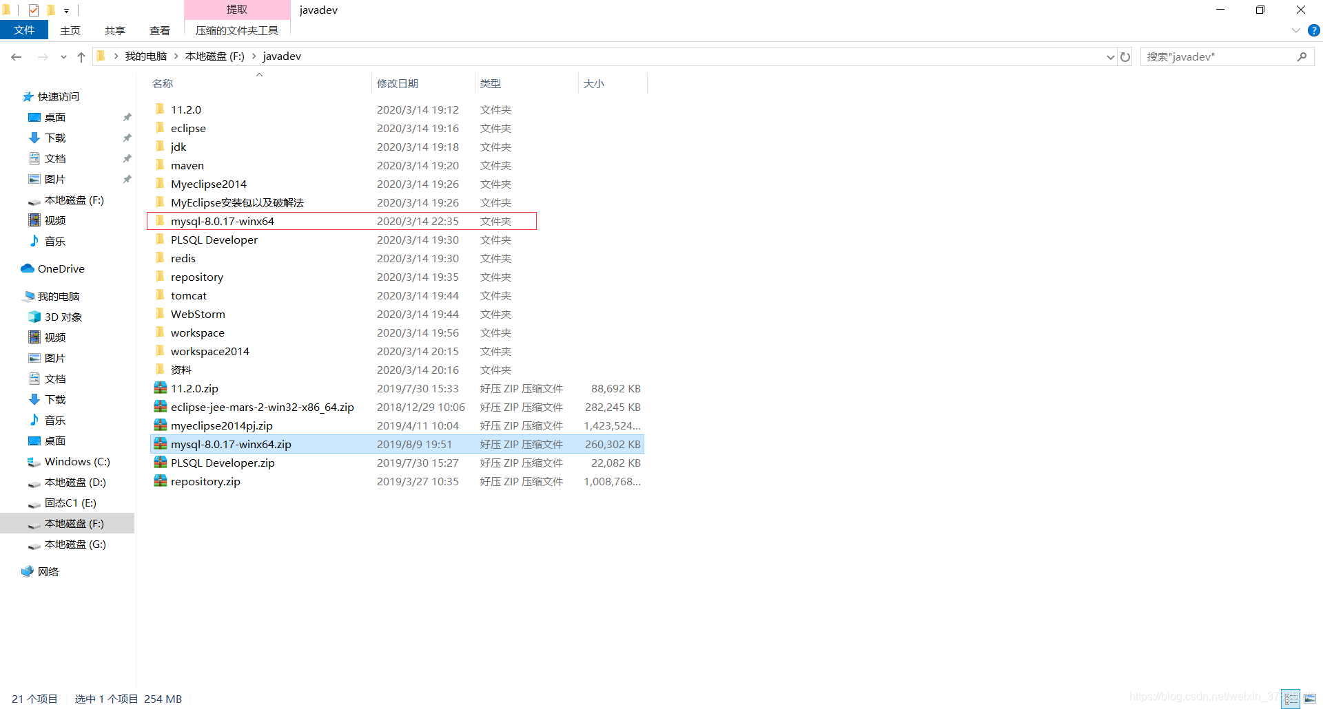This screenshot has width=1323, height=709.
Task: Select the myeclipse2014pj.zip archive icon
Action: pyautogui.click(x=161, y=425)
